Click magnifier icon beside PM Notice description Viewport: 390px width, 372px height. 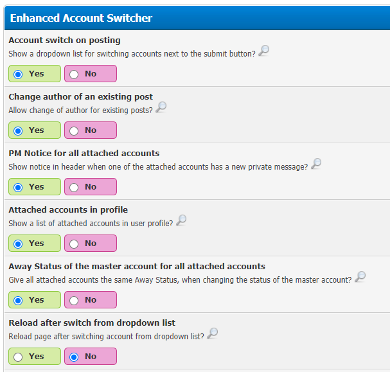(x=316, y=164)
